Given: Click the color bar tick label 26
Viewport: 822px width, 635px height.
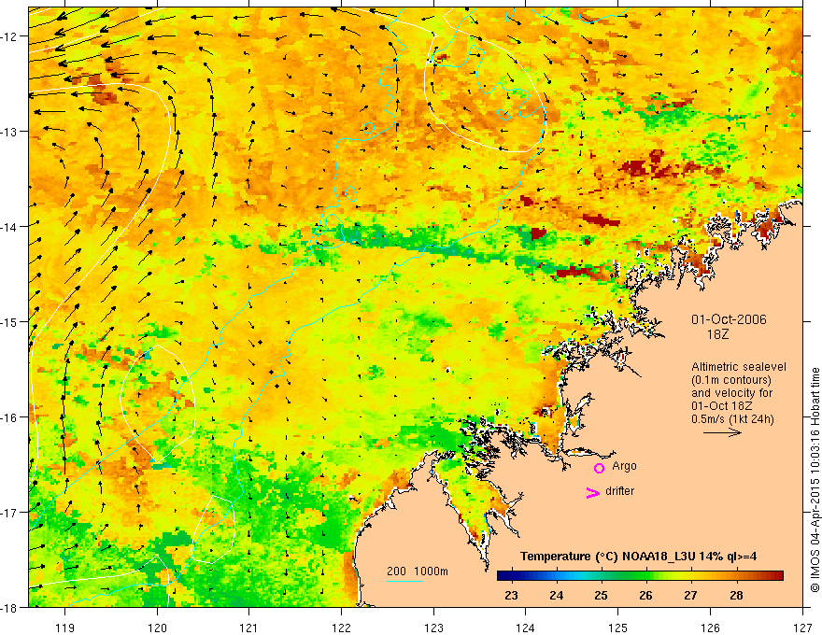Looking at the screenshot, I should [645, 595].
